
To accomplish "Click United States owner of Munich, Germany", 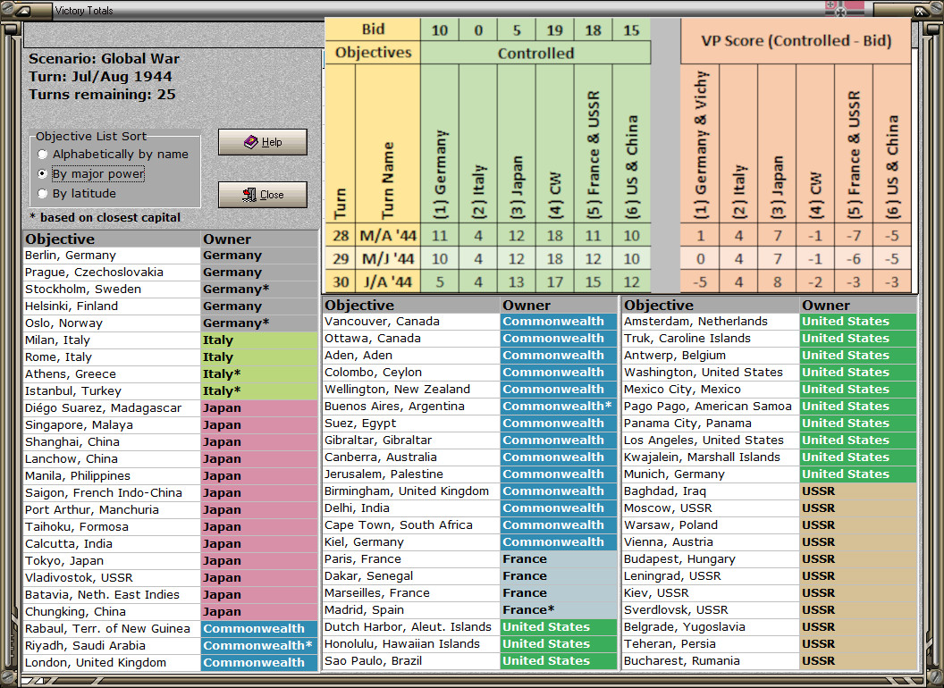I will (858, 474).
